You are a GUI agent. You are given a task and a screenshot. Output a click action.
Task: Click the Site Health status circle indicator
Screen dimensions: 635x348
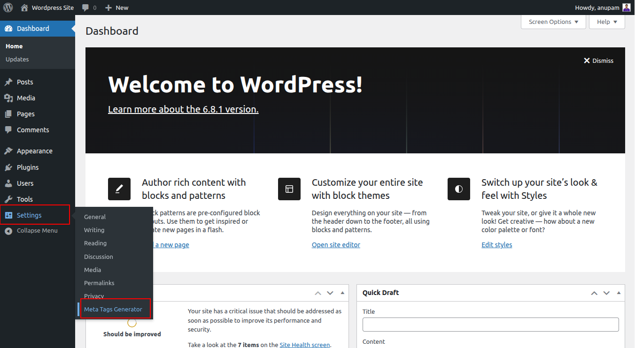[132, 323]
